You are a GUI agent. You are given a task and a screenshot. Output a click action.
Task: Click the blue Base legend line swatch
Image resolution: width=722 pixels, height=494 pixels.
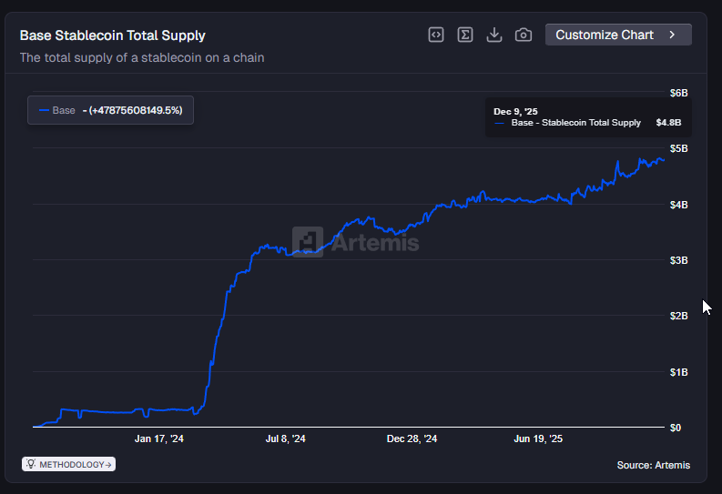point(45,110)
